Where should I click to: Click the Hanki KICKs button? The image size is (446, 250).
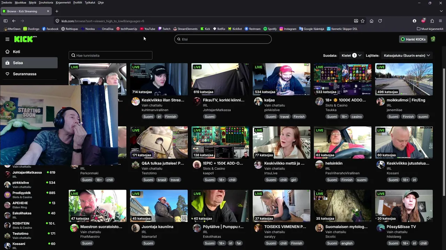click(x=413, y=39)
